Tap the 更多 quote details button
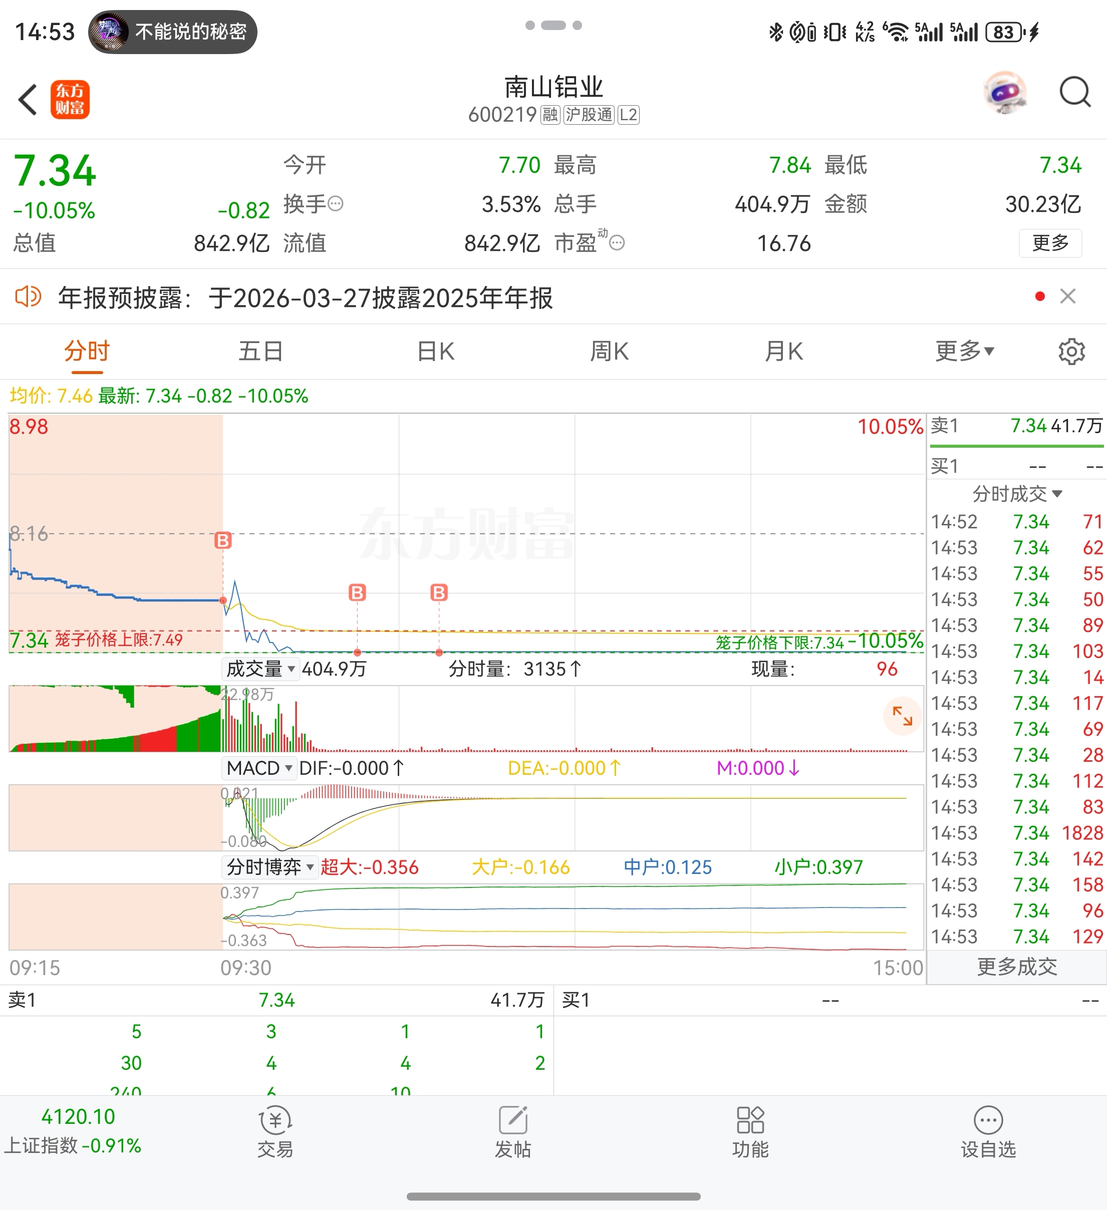Screen dimensions: 1107x1210 pos(1050,243)
